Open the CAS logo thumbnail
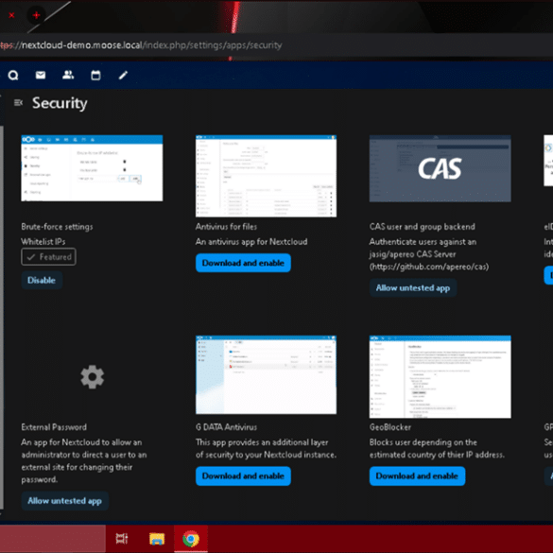The height and width of the screenshot is (553, 553). tap(441, 168)
